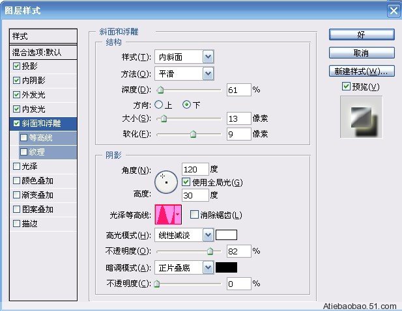
Task: Toggle the 投影 drop shadow checkbox
Action: pos(16,66)
